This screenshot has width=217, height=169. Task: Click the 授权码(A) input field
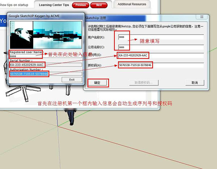161,65
